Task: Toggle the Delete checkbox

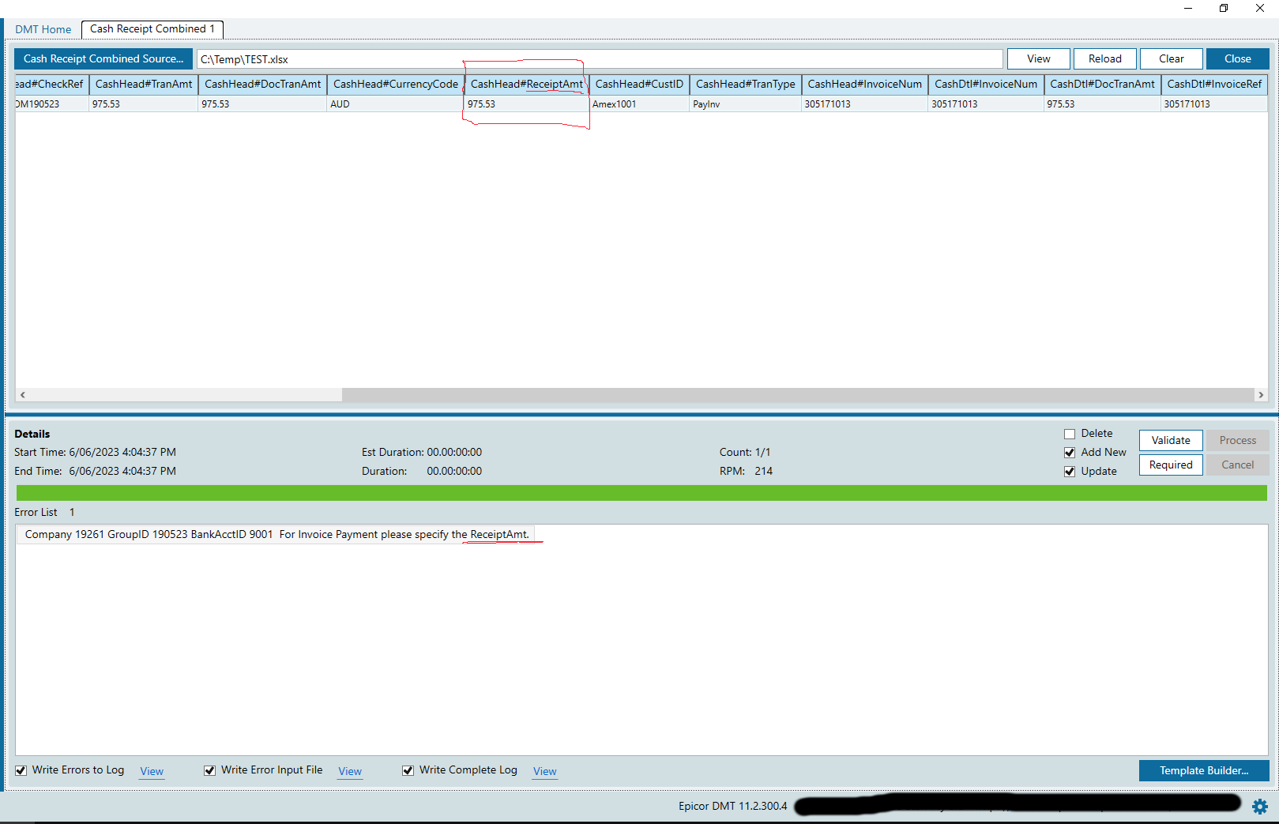Action: pos(1070,434)
